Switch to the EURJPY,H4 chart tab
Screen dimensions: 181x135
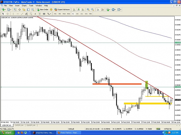(x=31, y=126)
